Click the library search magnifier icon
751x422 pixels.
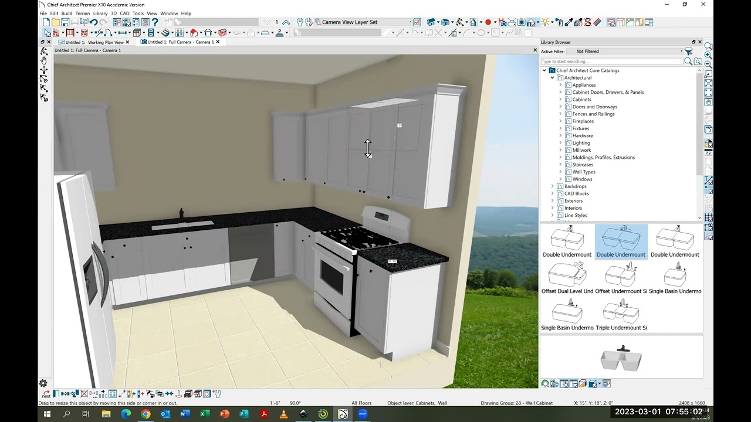(x=688, y=62)
